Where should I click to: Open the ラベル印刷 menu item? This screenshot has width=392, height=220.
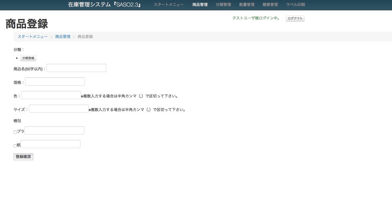tap(295, 5)
